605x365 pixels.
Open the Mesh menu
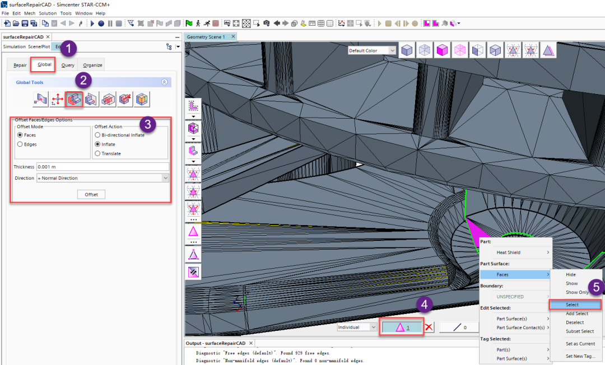(x=30, y=13)
